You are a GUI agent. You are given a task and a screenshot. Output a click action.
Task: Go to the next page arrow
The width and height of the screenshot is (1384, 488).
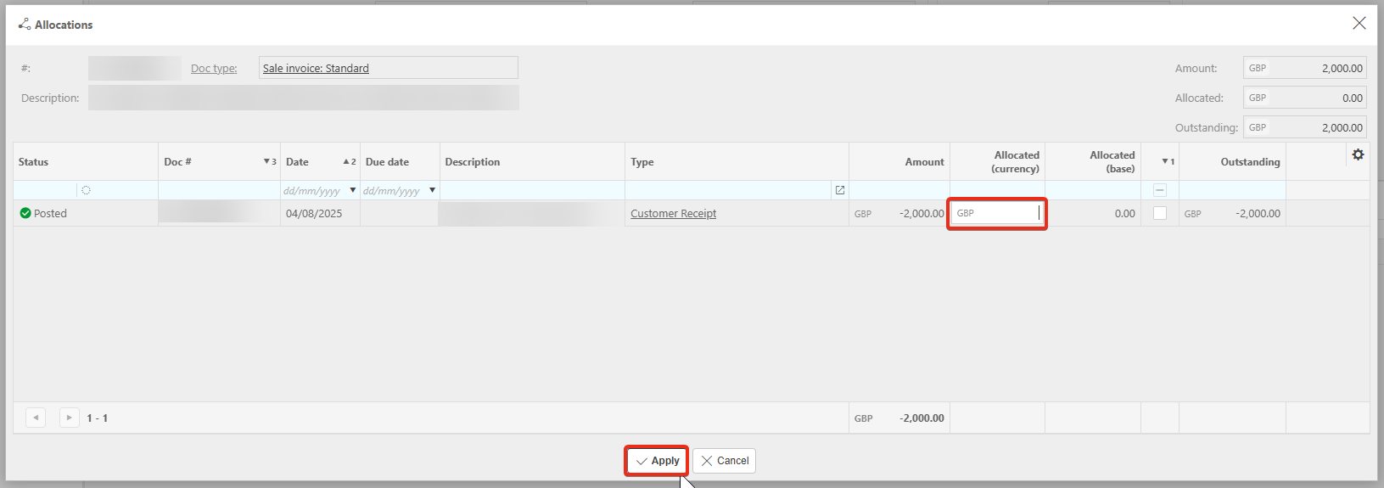[x=70, y=418]
